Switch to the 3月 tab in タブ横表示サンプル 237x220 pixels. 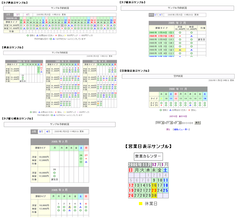point(18,15)
